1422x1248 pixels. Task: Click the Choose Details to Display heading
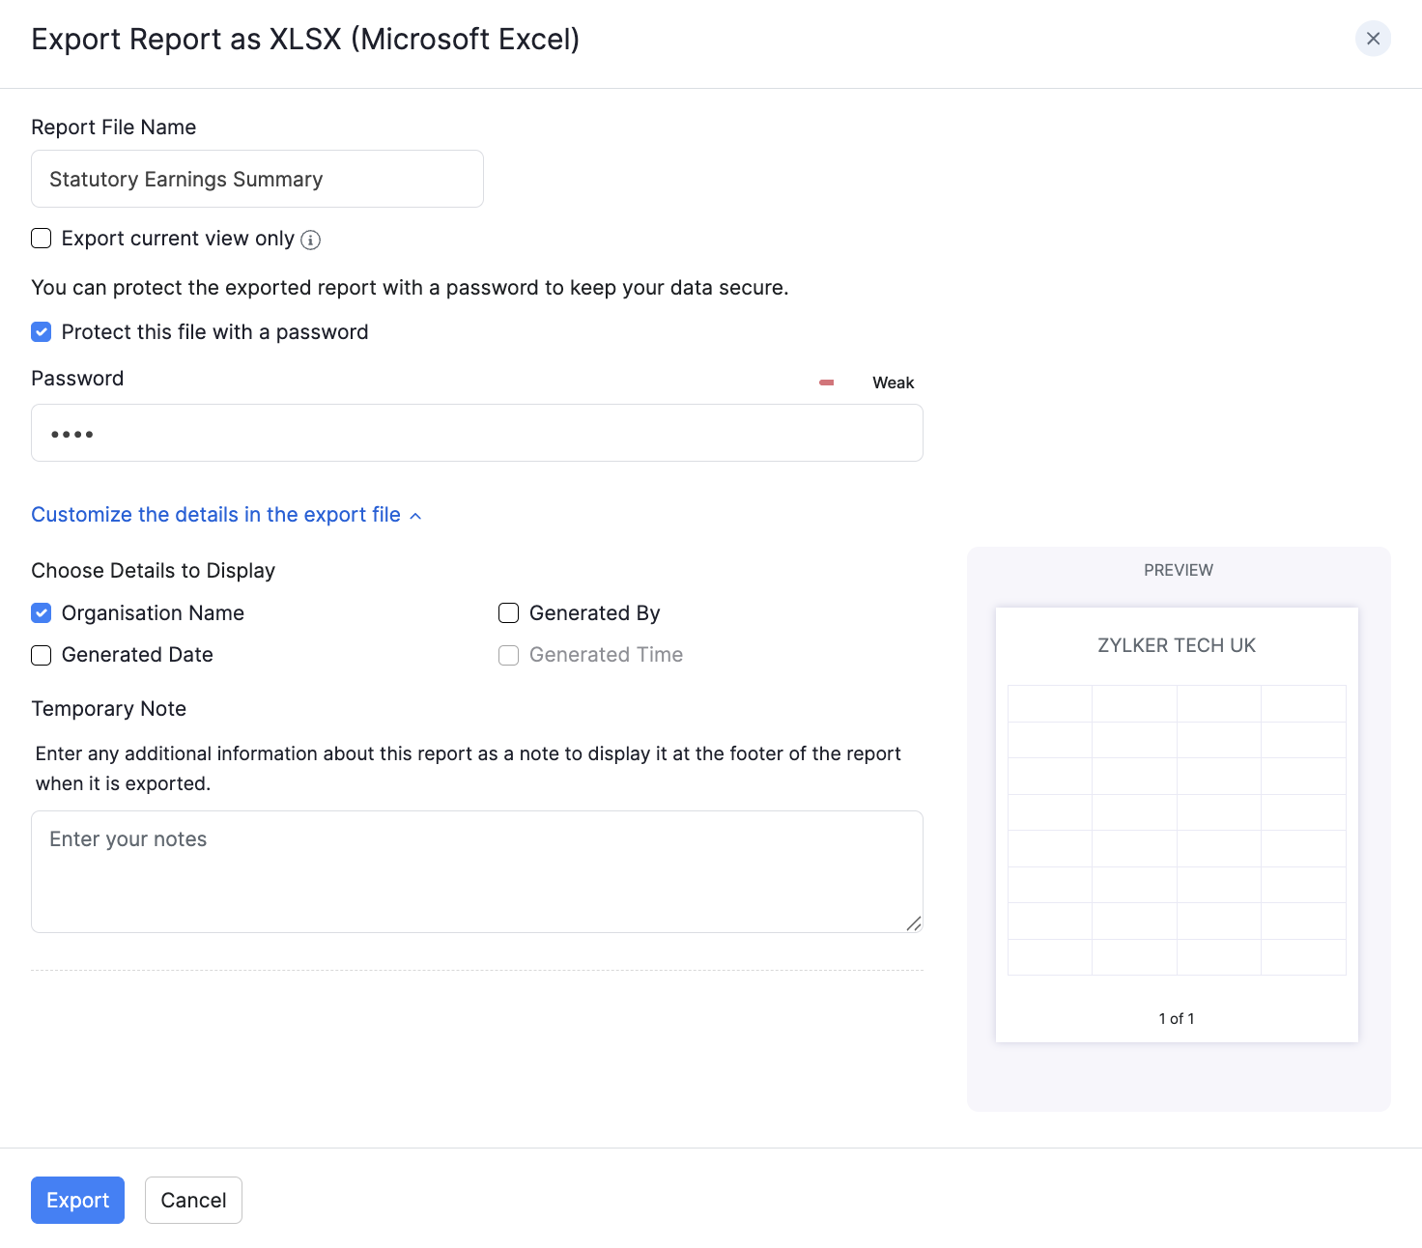[154, 571]
